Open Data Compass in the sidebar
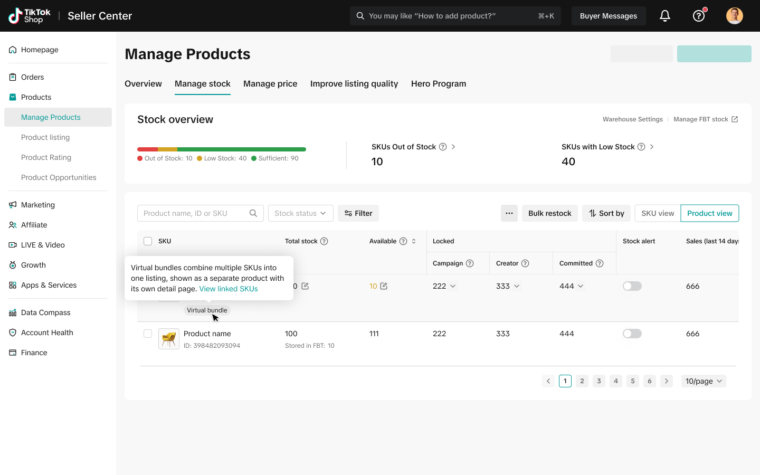The width and height of the screenshot is (760, 475). point(45,312)
